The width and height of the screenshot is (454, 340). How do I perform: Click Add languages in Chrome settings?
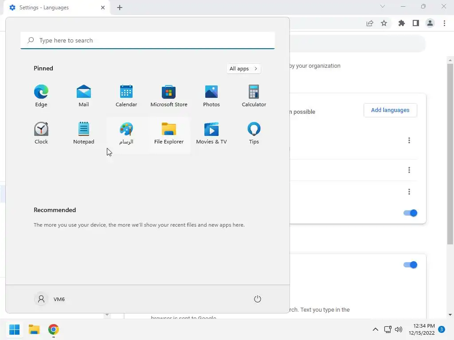[390, 110]
